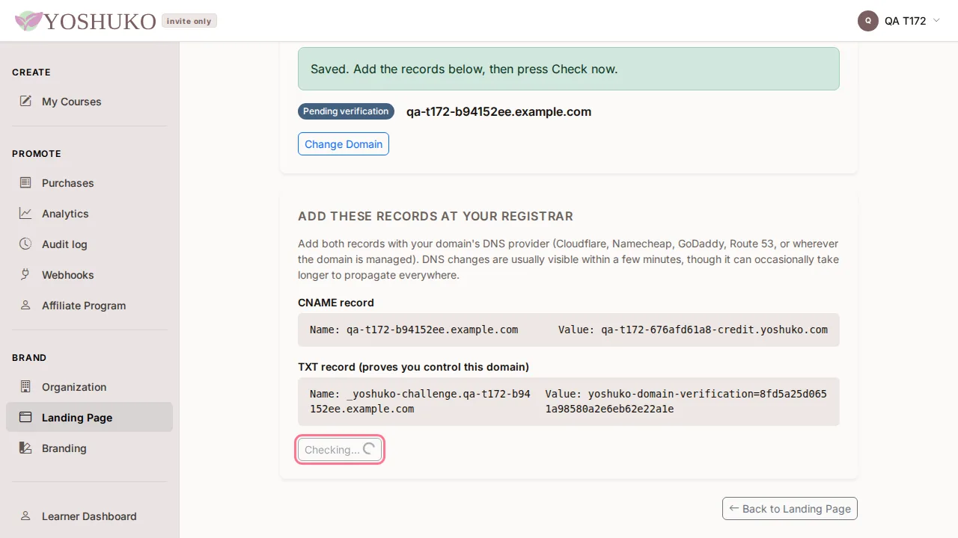Viewport: 958px width, 538px height.
Task: Expand the user menu chevron
Action: pyautogui.click(x=936, y=20)
